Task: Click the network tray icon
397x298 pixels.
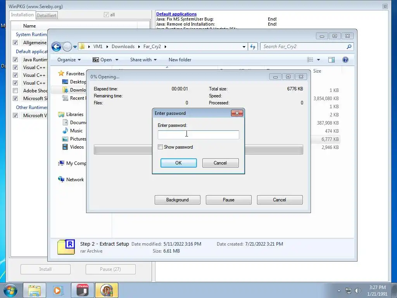Action: pos(349,291)
